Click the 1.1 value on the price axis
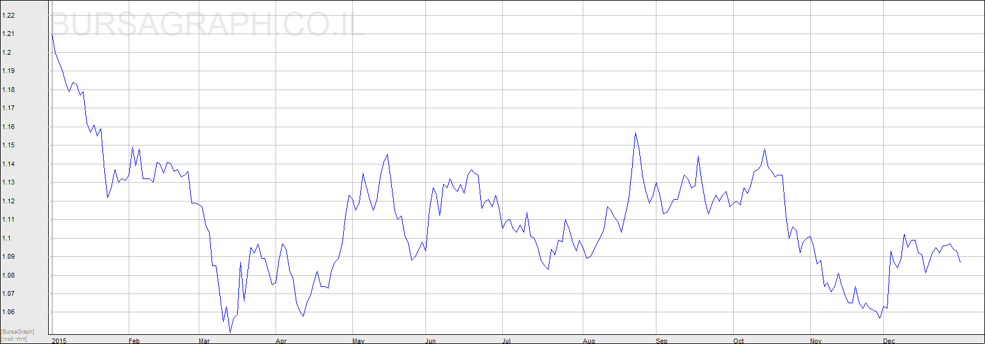This screenshot has width=985, height=344. [7, 238]
